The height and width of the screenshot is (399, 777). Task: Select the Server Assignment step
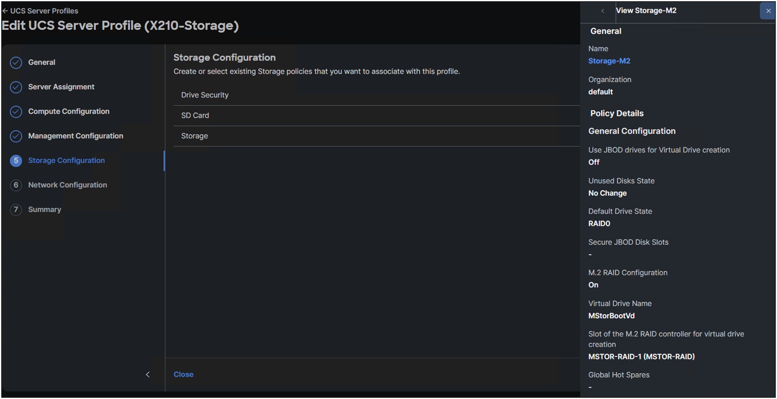(61, 87)
